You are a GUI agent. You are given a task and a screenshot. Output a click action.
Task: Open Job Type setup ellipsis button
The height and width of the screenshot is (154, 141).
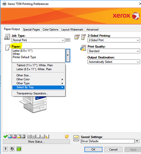click(68, 40)
